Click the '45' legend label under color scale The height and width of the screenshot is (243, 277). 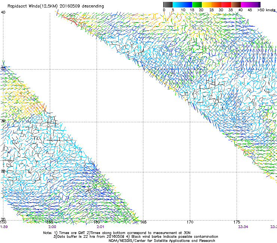(x=250, y=10)
